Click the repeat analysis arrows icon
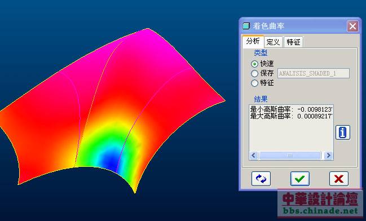366x221 pixels. tap(261, 179)
